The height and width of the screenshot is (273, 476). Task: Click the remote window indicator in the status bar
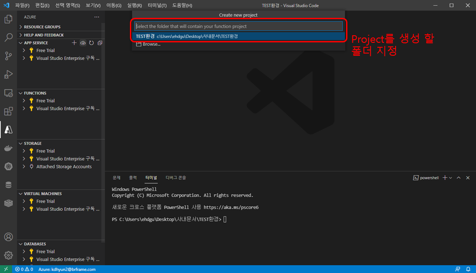click(x=6, y=269)
